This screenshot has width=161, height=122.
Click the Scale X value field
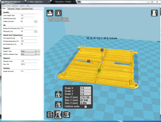(86, 88)
